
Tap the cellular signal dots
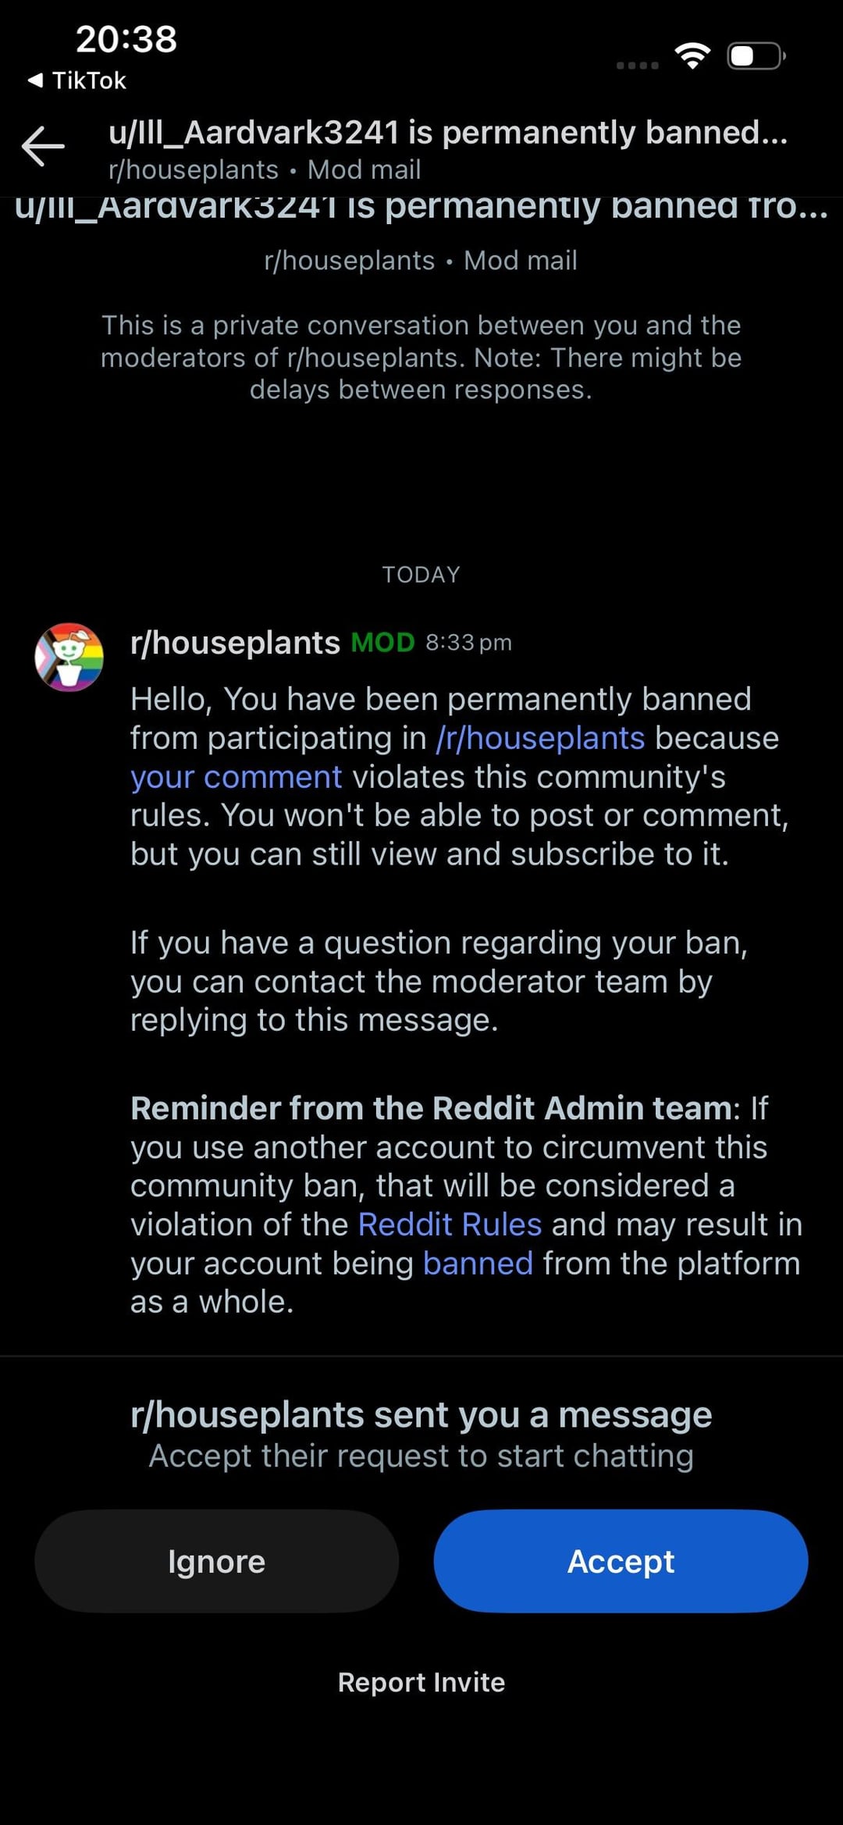point(637,66)
